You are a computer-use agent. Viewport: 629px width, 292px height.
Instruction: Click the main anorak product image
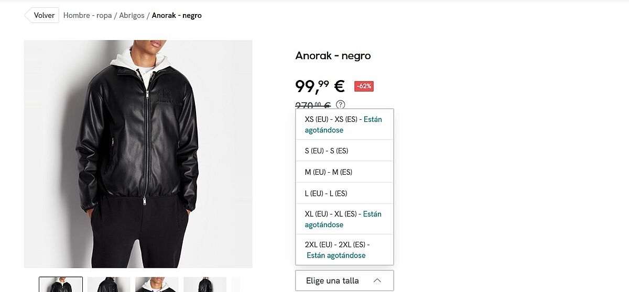click(x=138, y=154)
